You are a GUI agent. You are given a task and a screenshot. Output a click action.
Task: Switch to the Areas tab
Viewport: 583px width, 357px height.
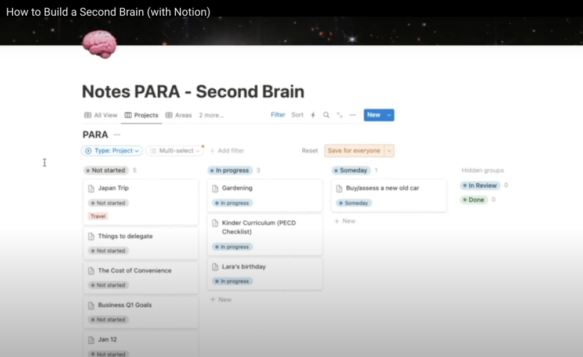tap(179, 115)
